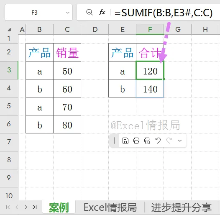Select column A header
The height and width of the screenshot is (215, 220).
click(22, 29)
